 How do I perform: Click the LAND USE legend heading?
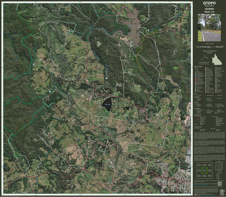click(x=196, y=103)
